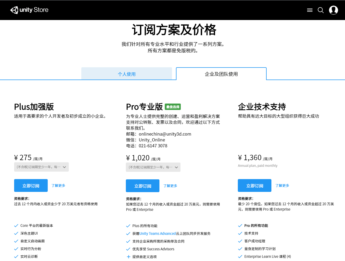Click the email onlinechina@unity3d.com
345x261 pixels.
[x=165, y=134]
